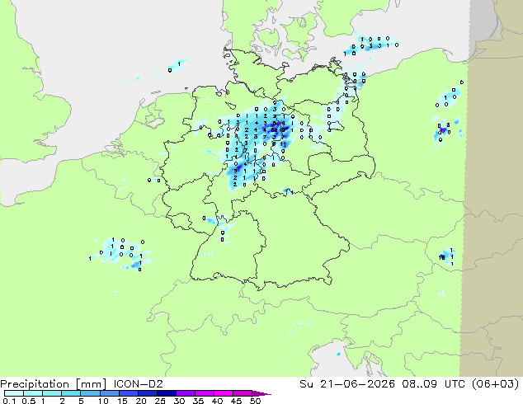Click the 2–5 mm legend swatch
Viewport: 523px width, 404px height.
(x=71, y=393)
